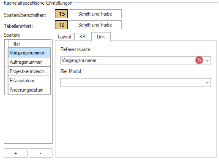Click the font size 15 color swatch
This screenshot has width=219, height=160.
pyautogui.click(x=61, y=14)
